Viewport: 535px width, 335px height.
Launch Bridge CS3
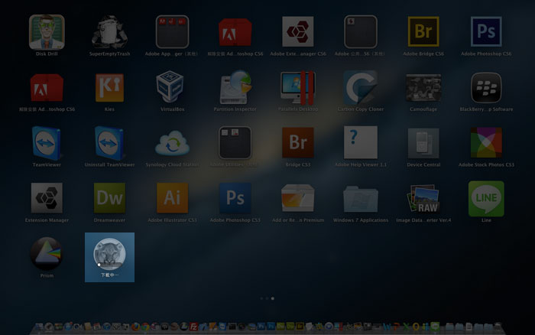(x=298, y=143)
